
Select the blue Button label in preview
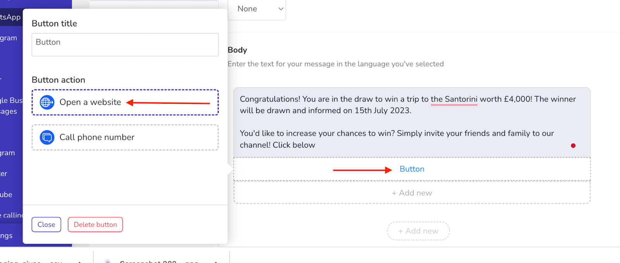point(412,169)
